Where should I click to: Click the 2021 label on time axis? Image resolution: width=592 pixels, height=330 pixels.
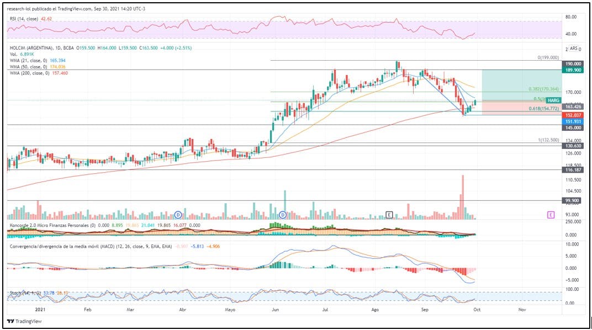point(40,310)
